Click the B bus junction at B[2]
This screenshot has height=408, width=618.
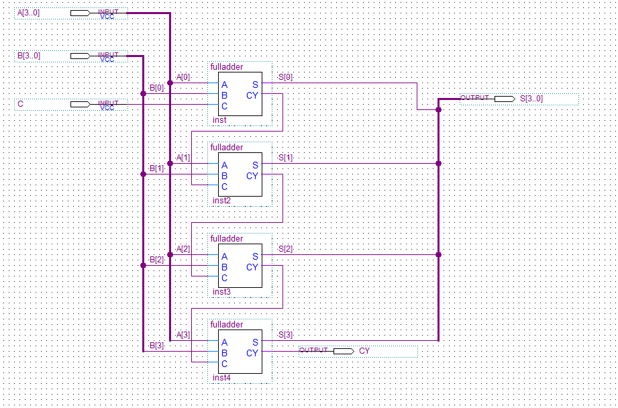point(143,266)
